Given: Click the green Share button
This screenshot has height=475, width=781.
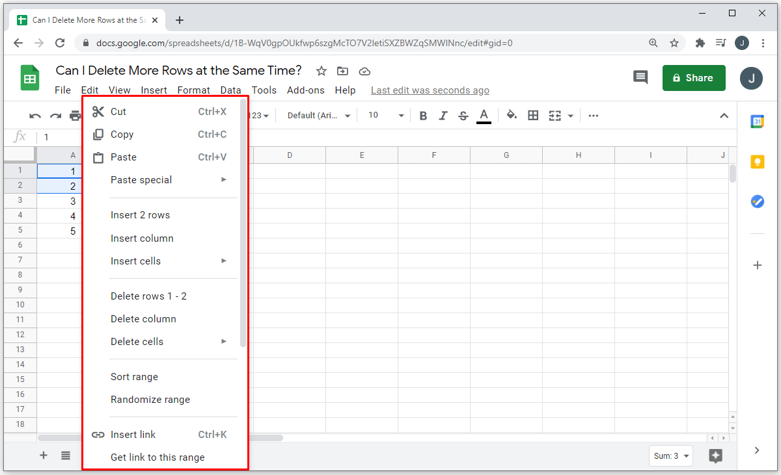Looking at the screenshot, I should (x=693, y=78).
